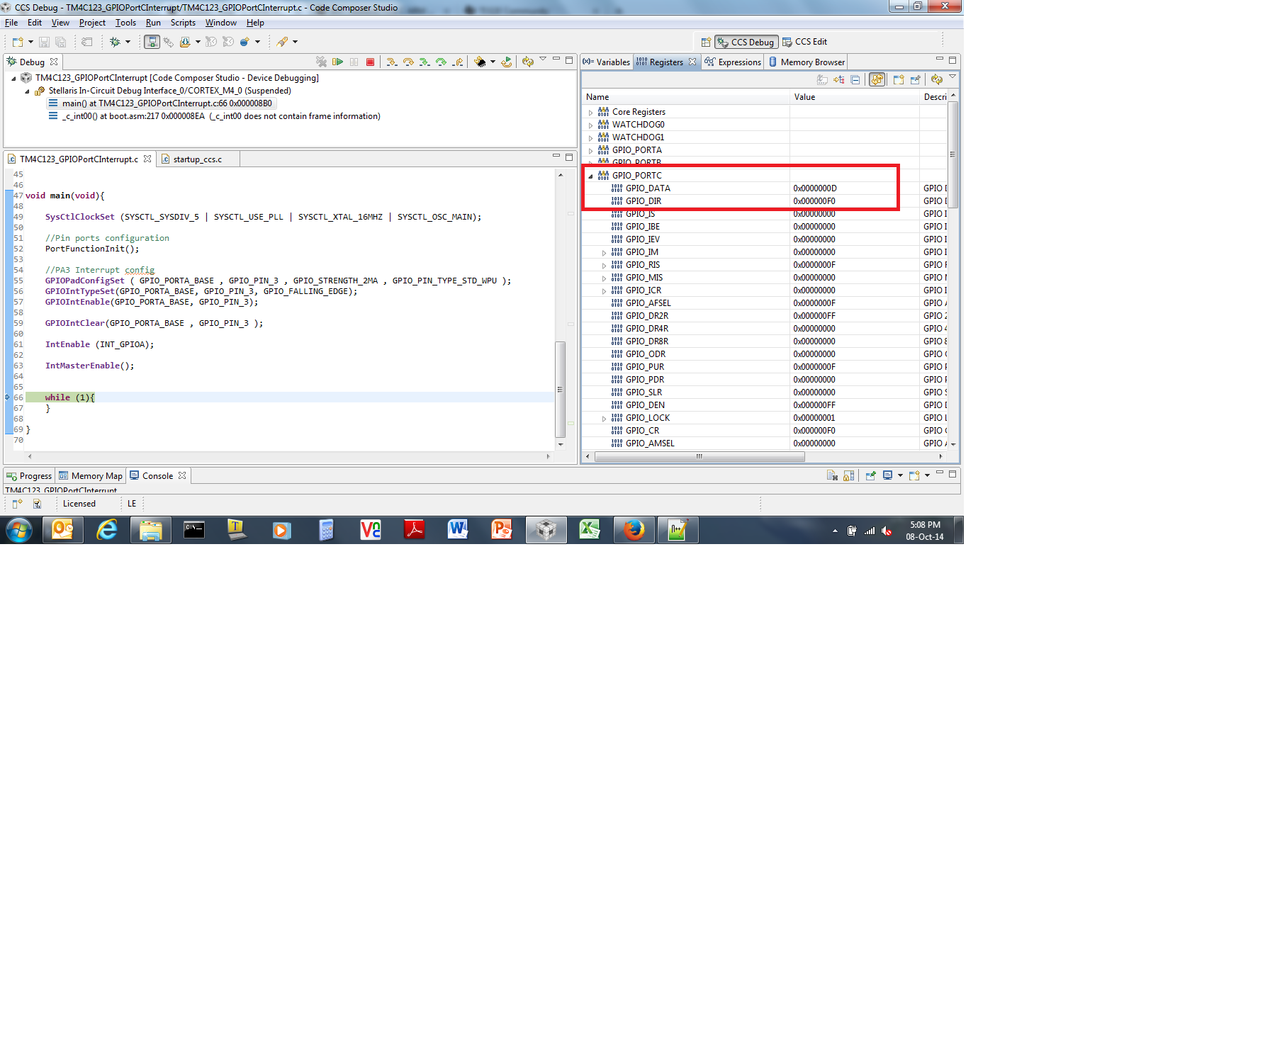Click the Registers horizontal scrollbar thumb
Screen dimensions: 1270x1040
point(699,457)
